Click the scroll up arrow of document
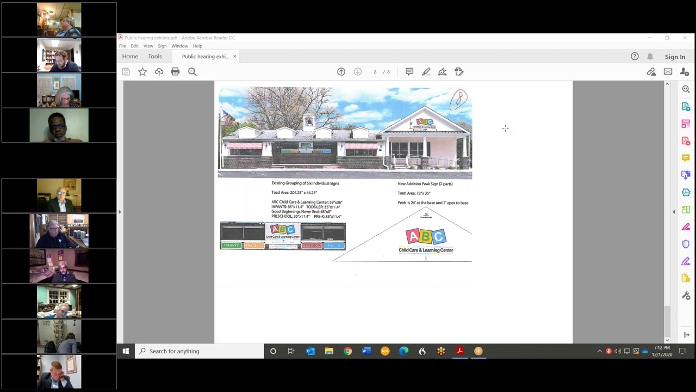Viewport: 696px width, 392px height. click(x=667, y=84)
